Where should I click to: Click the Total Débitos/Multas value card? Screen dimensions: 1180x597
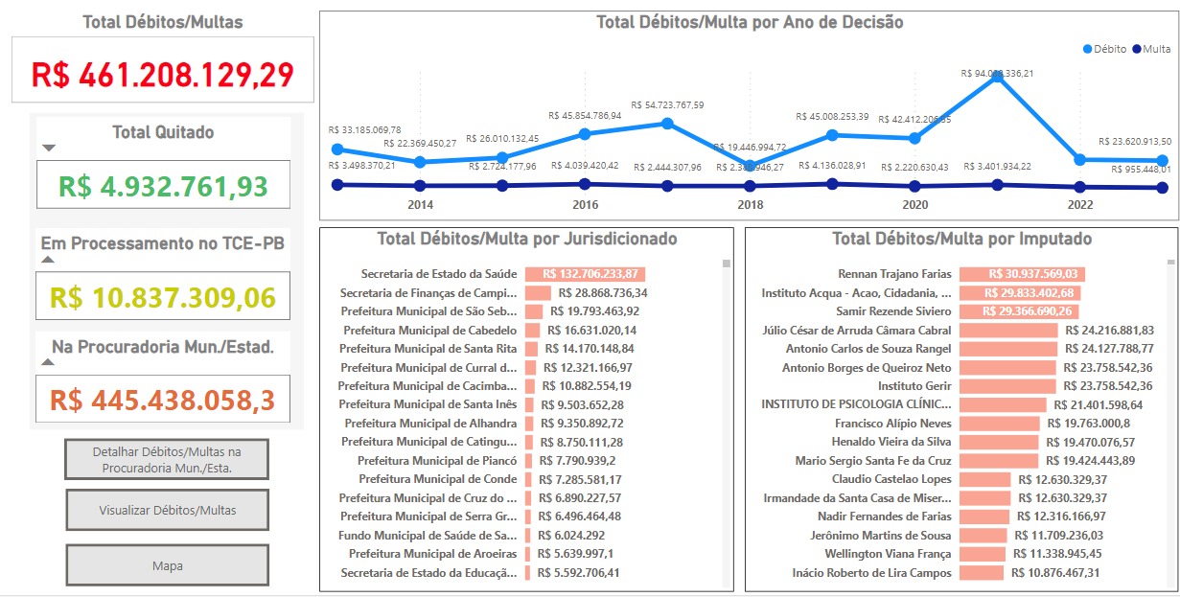[x=163, y=73]
